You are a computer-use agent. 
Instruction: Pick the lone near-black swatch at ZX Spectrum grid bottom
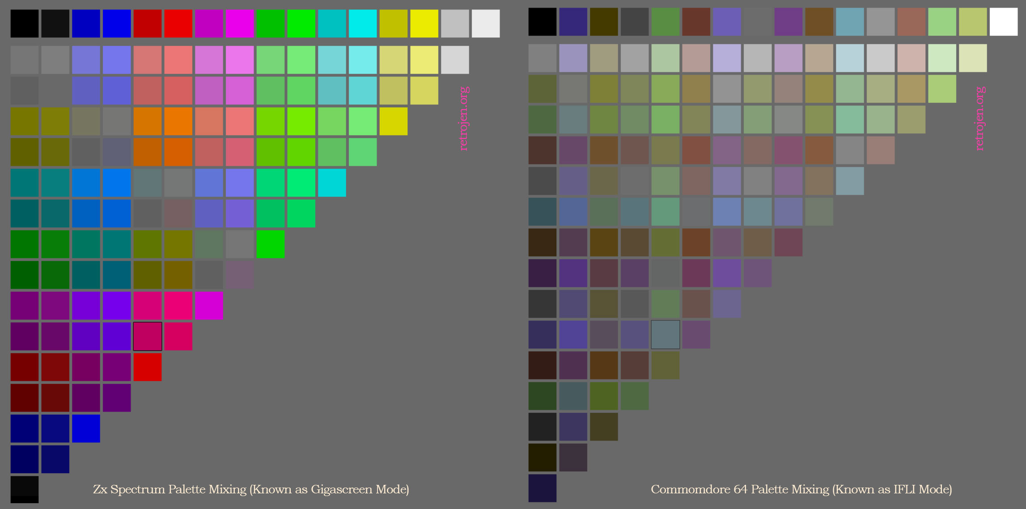pos(25,490)
